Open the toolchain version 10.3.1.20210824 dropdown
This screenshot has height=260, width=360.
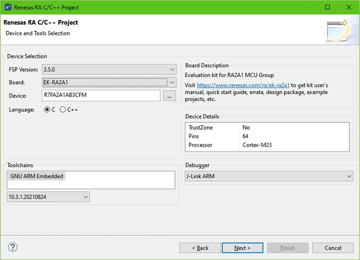tap(48, 197)
